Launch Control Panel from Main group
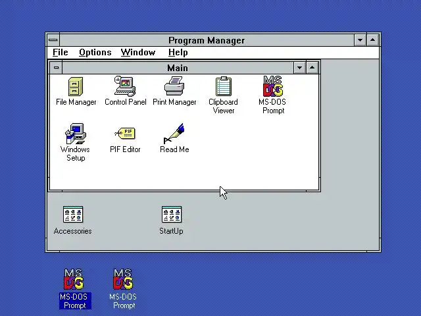 (125, 86)
